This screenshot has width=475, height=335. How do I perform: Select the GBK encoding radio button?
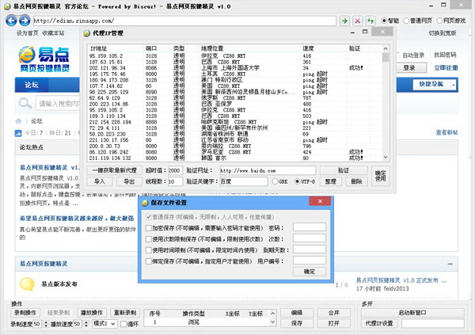(x=275, y=181)
